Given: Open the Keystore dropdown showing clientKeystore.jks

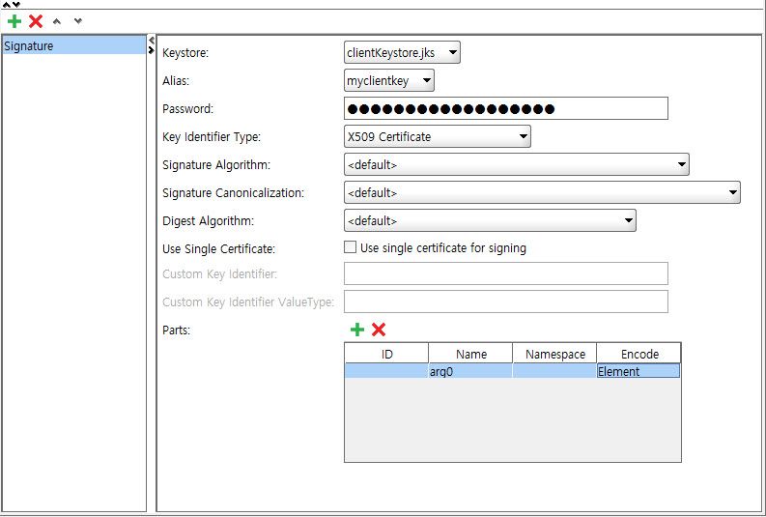Looking at the screenshot, I should 402,52.
